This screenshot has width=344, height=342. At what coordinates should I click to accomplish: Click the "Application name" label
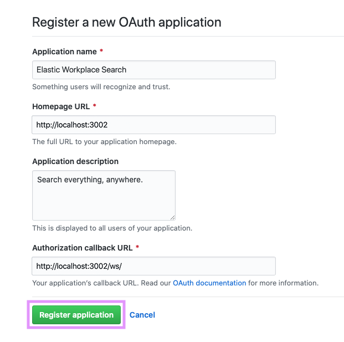[64, 52]
